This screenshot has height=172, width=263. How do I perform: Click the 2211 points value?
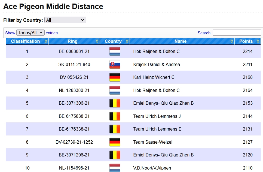247,64
